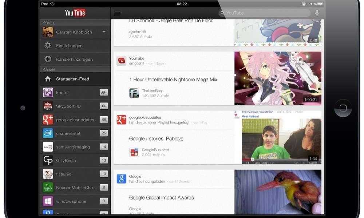Tap the 88 badge beside googleplusupdates

pos(104,120)
